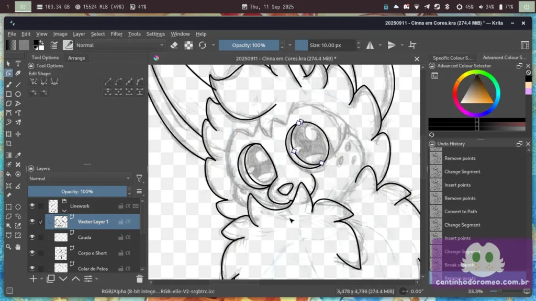Click the insert point button in Edit Shape

click(33, 92)
